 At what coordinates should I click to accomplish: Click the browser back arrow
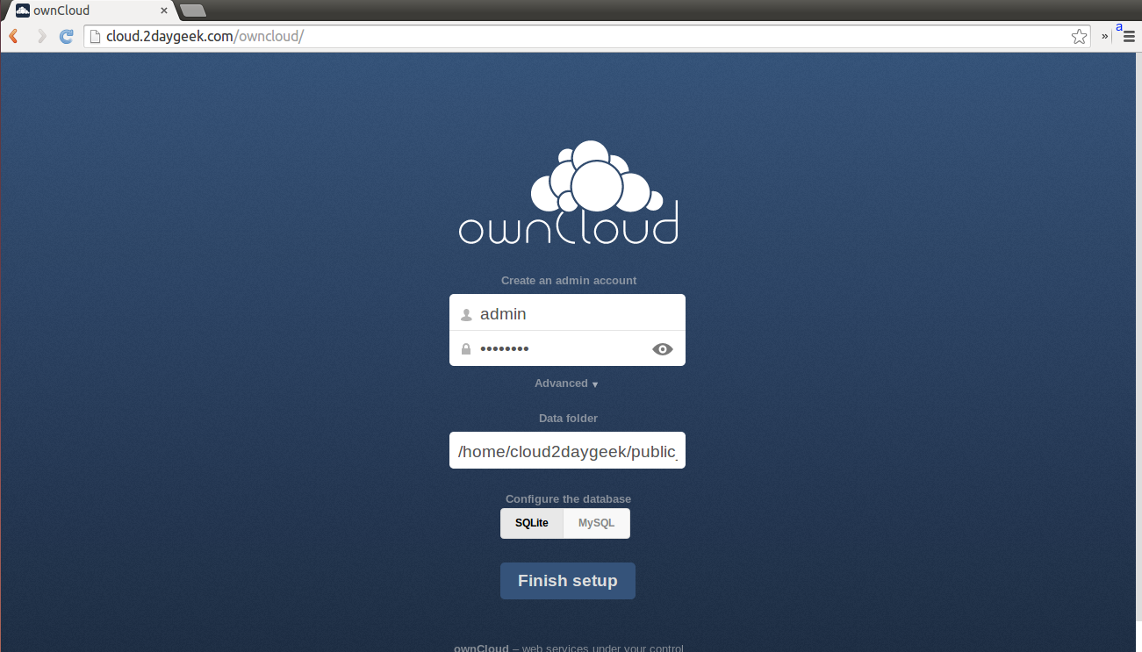tap(14, 36)
